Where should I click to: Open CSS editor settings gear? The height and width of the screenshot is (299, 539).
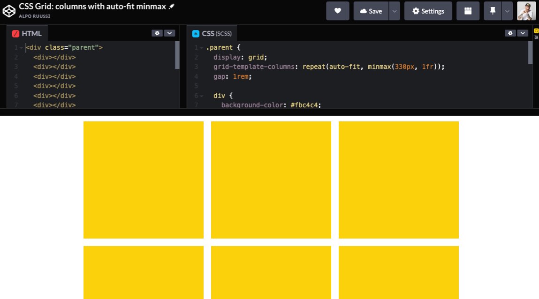pos(510,33)
